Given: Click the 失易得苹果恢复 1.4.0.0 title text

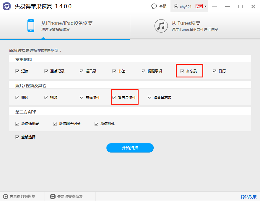Looking at the screenshot, I should point(43,6).
